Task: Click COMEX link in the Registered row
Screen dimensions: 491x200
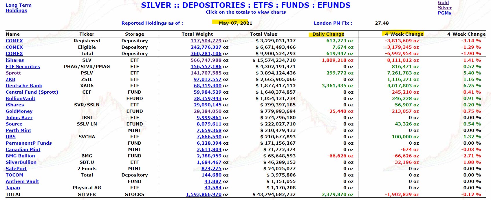Action: tap(14, 41)
